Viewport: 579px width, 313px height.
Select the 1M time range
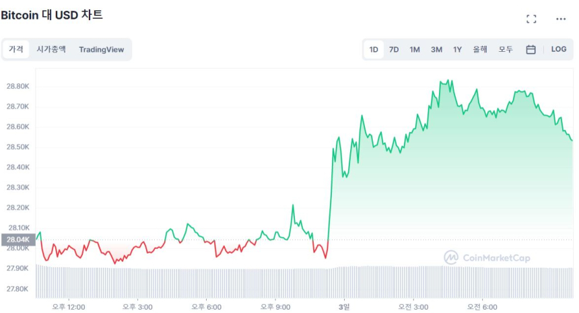pos(415,49)
